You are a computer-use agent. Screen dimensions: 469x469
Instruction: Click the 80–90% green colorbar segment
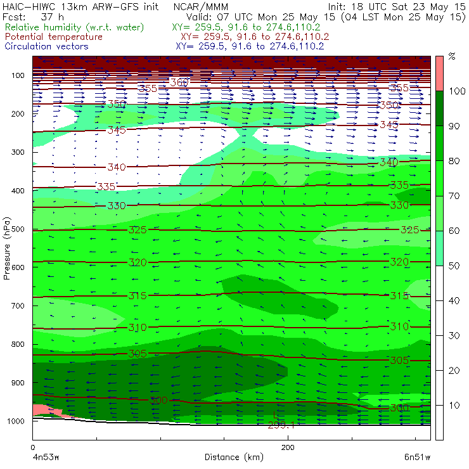coord(439,143)
